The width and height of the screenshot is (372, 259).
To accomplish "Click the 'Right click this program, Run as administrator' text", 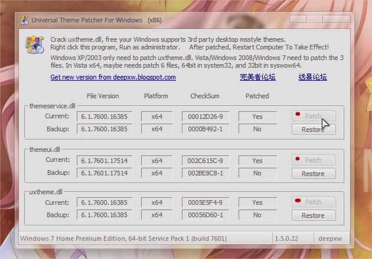I will [x=115, y=47].
